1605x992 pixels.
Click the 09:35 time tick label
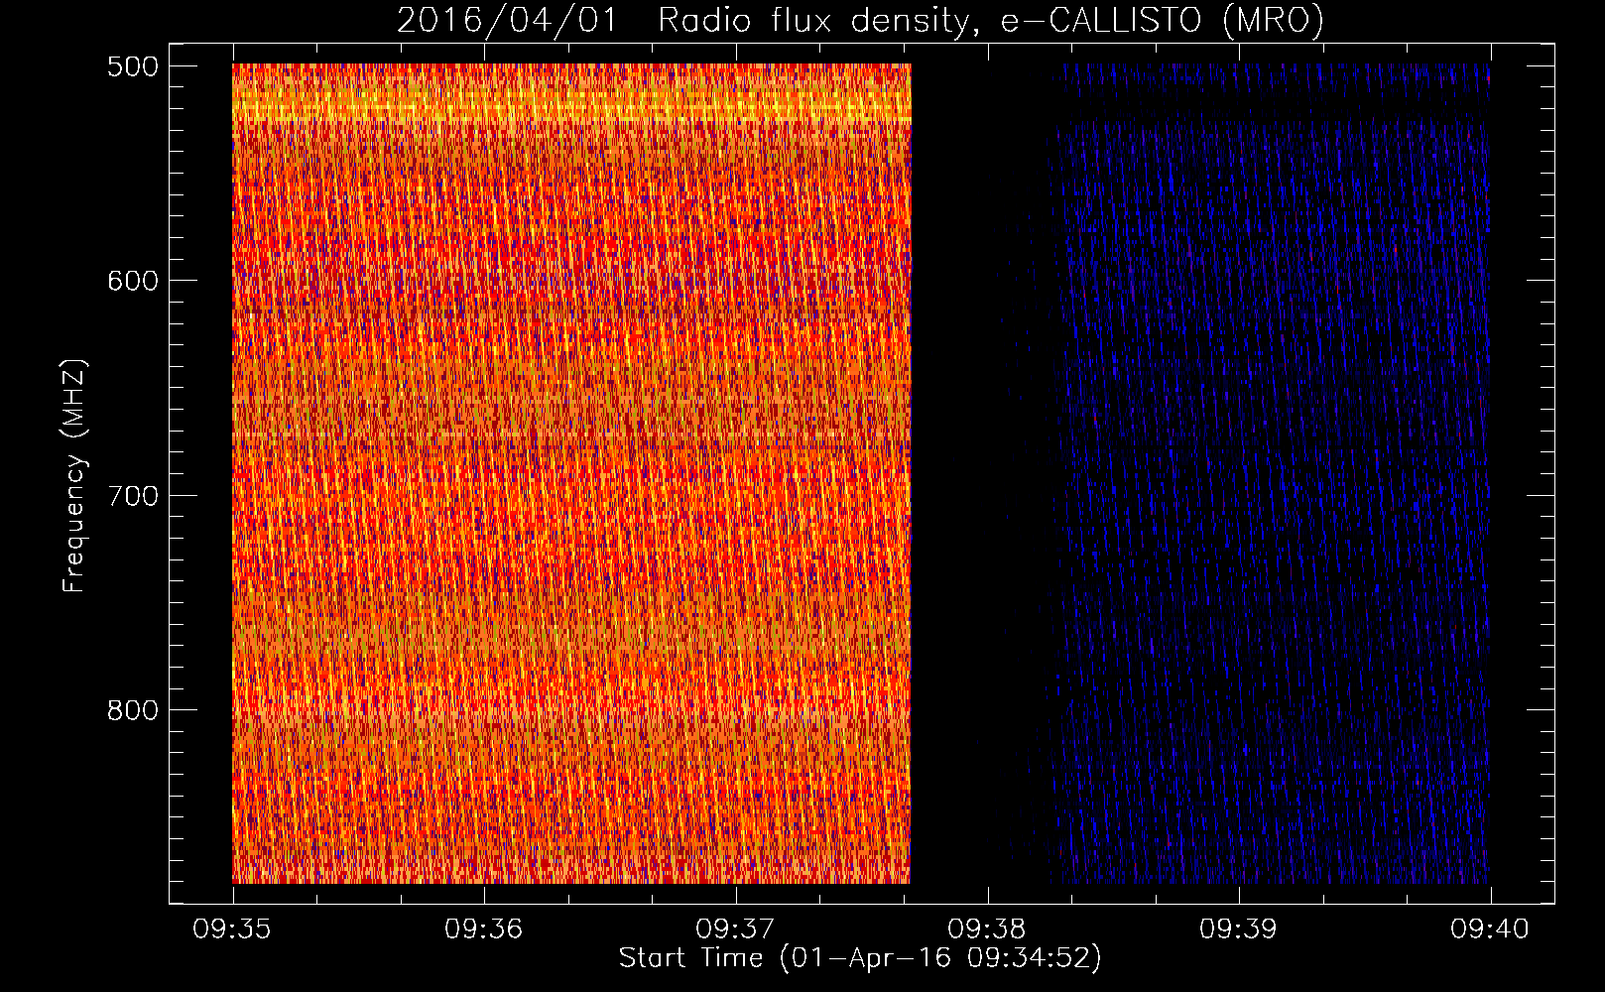(232, 929)
